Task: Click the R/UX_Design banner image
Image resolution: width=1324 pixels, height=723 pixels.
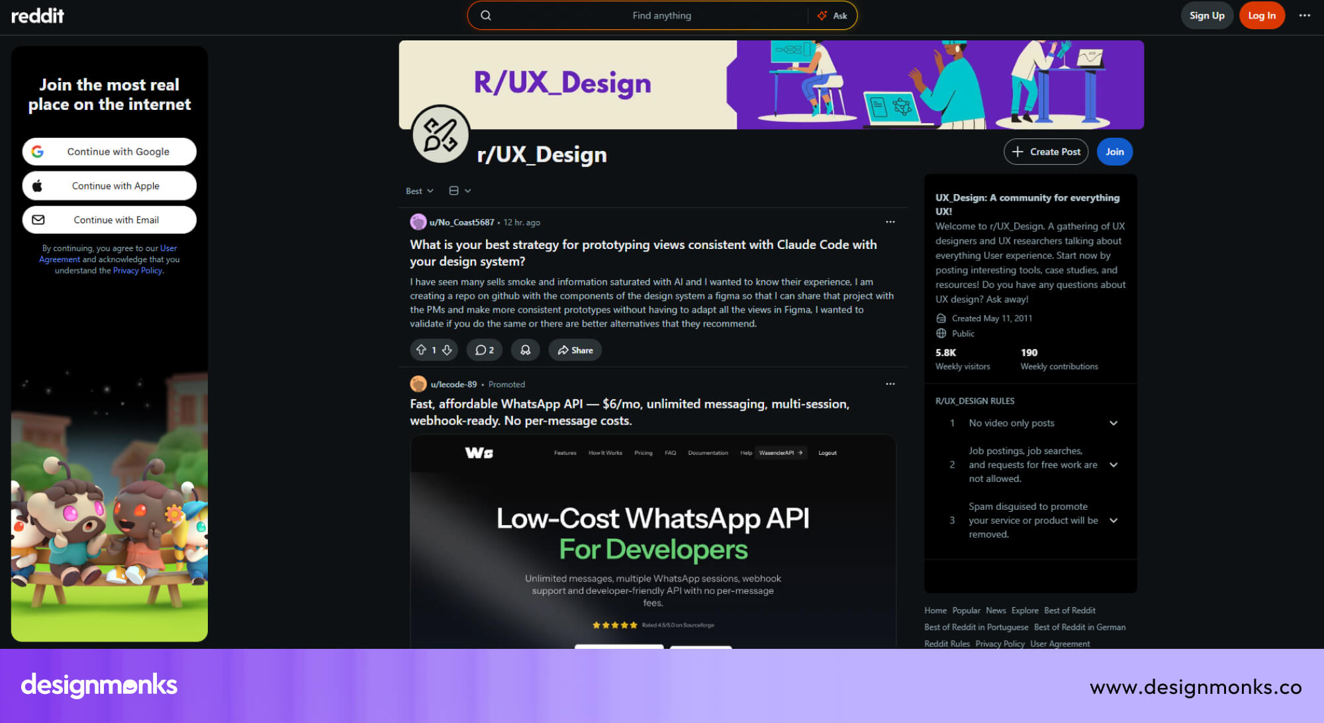Action: coord(771,85)
